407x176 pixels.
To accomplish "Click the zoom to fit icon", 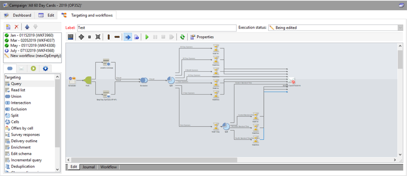I will pos(98,37).
